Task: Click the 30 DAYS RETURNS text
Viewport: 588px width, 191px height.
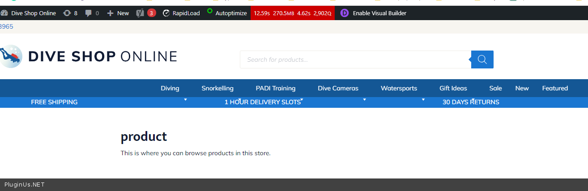Action: coord(471,102)
